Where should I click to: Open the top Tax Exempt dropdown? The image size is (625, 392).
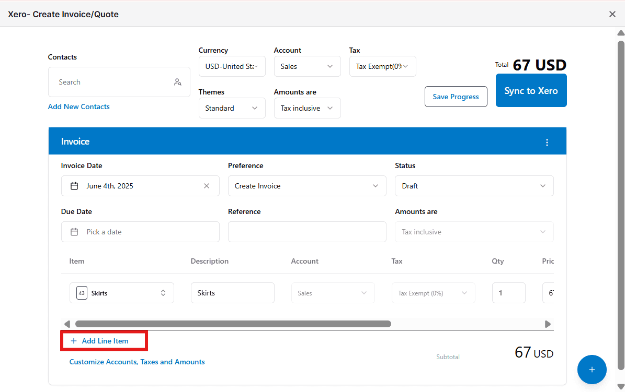click(x=382, y=66)
